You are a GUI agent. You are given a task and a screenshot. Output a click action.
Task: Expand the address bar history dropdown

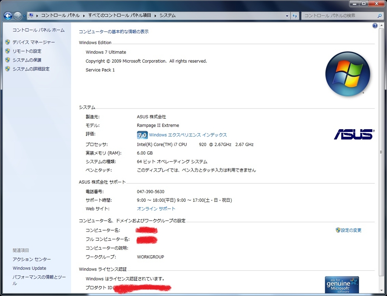[287, 16]
